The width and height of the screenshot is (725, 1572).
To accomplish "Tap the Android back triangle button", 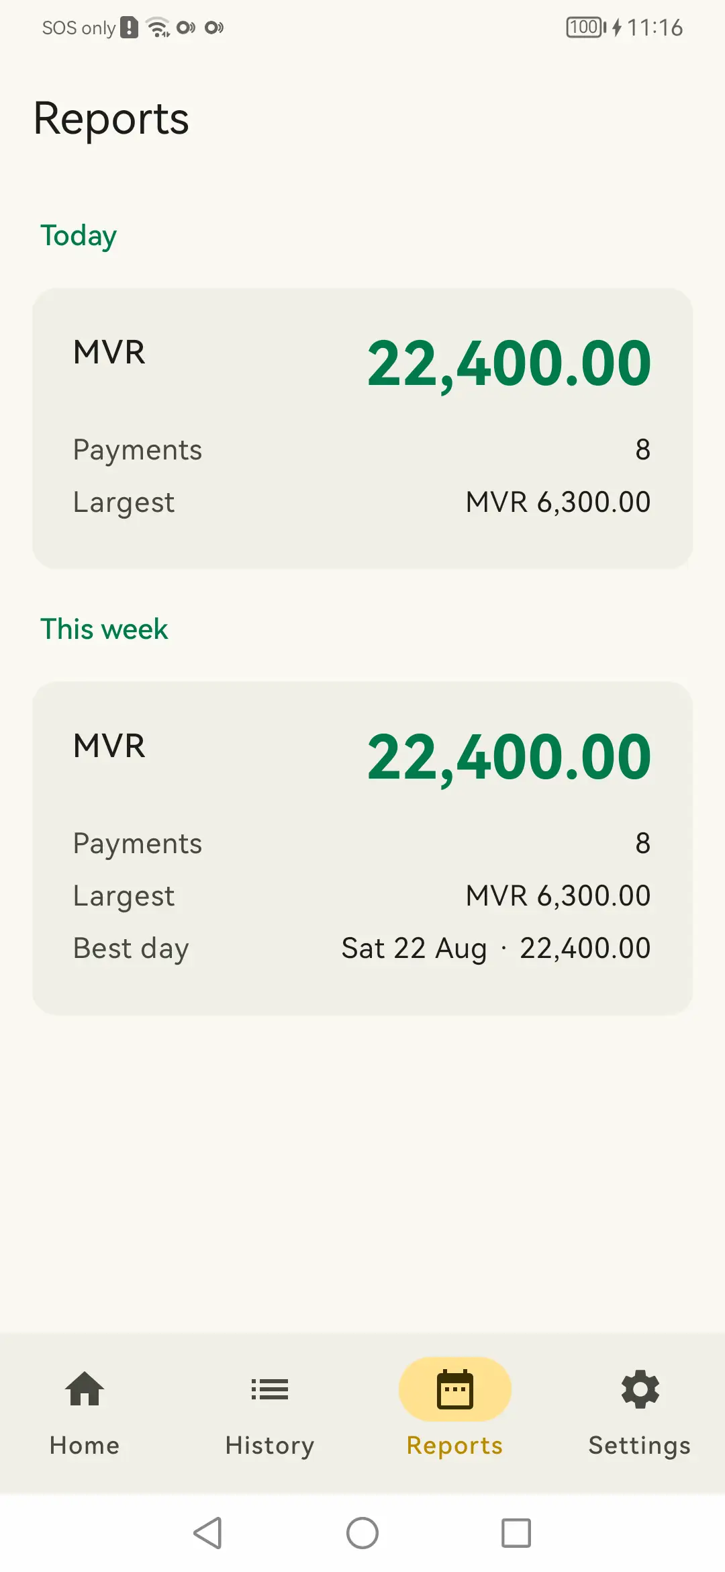I will coord(208,1533).
